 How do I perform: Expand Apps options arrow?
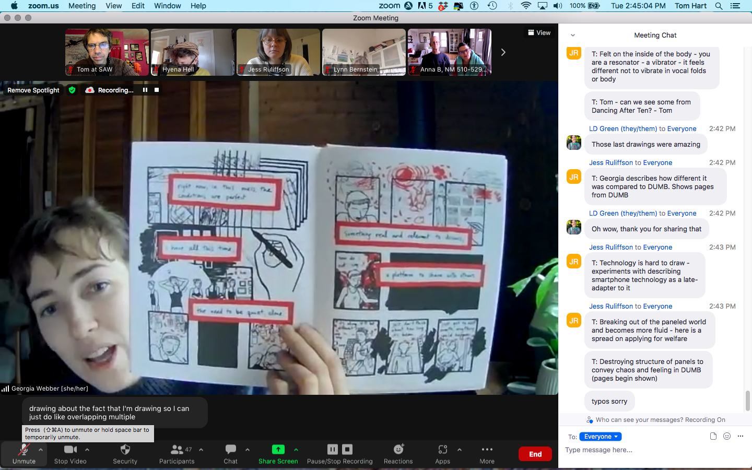click(460, 450)
